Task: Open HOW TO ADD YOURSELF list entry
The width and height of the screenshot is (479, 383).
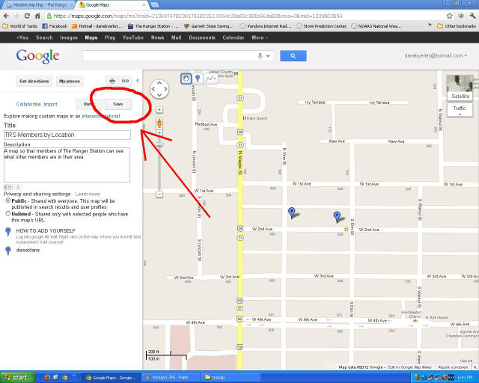Action: (x=46, y=230)
